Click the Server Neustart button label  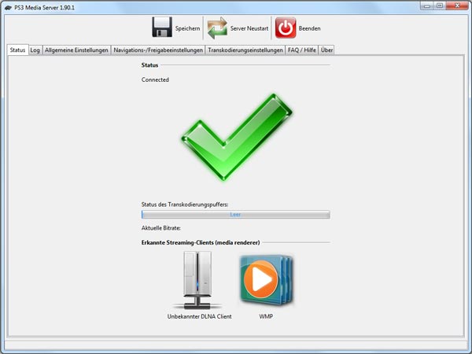[249, 28]
